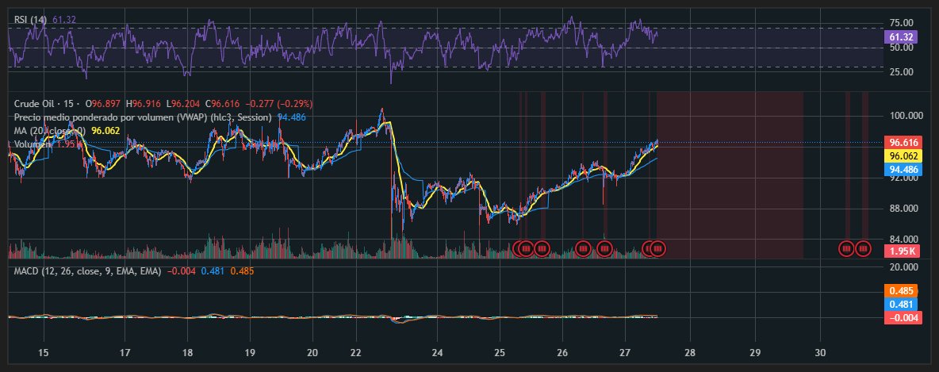Click the later economic event marker on the 25th
The width and height of the screenshot is (939, 372).
click(x=542, y=248)
